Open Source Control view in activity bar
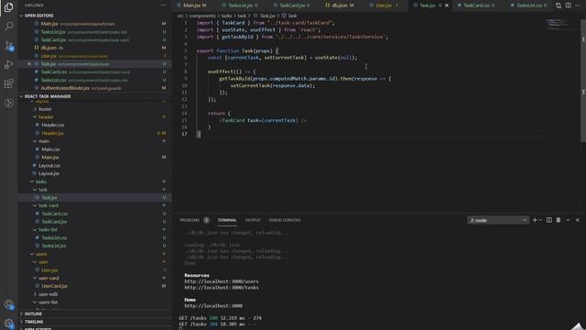This screenshot has height=330, width=586. pyautogui.click(x=8, y=46)
